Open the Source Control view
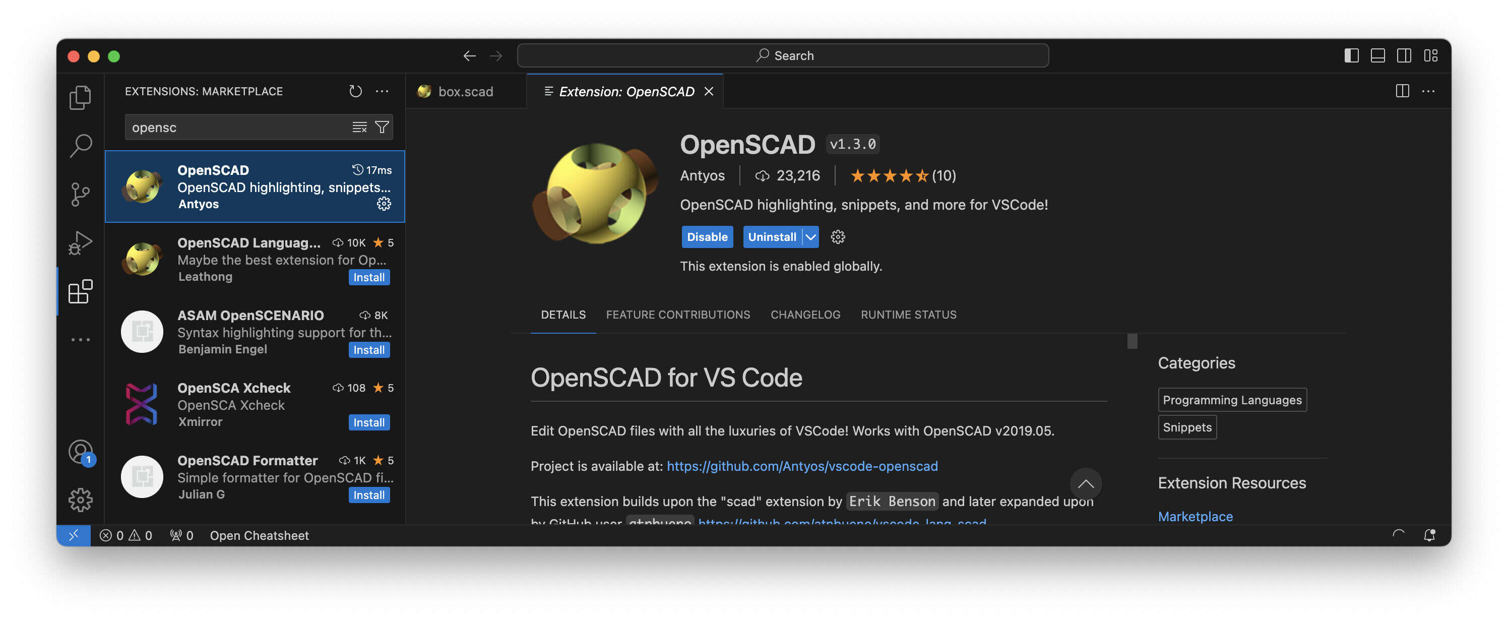The height and width of the screenshot is (621, 1508). tap(80, 195)
